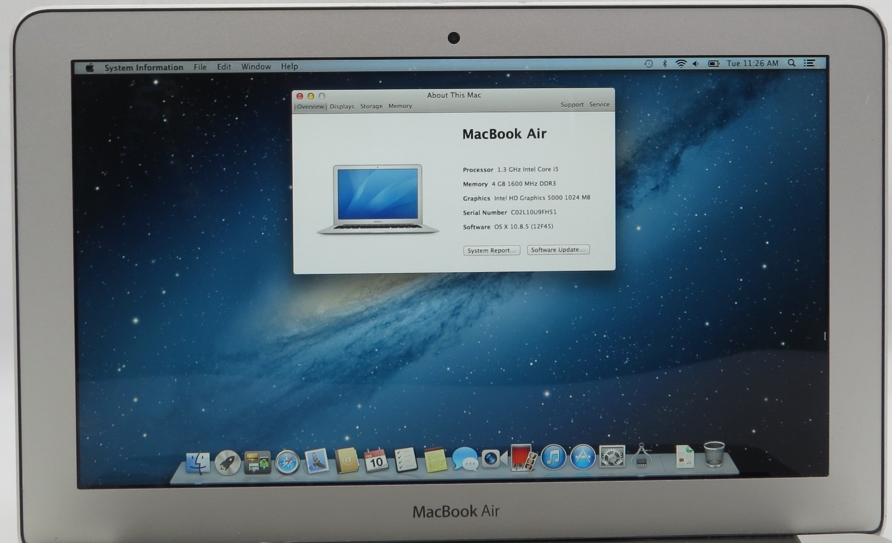The height and width of the screenshot is (543, 892).
Task: Open the Wi-Fi status menu
Action: pyautogui.click(x=681, y=64)
